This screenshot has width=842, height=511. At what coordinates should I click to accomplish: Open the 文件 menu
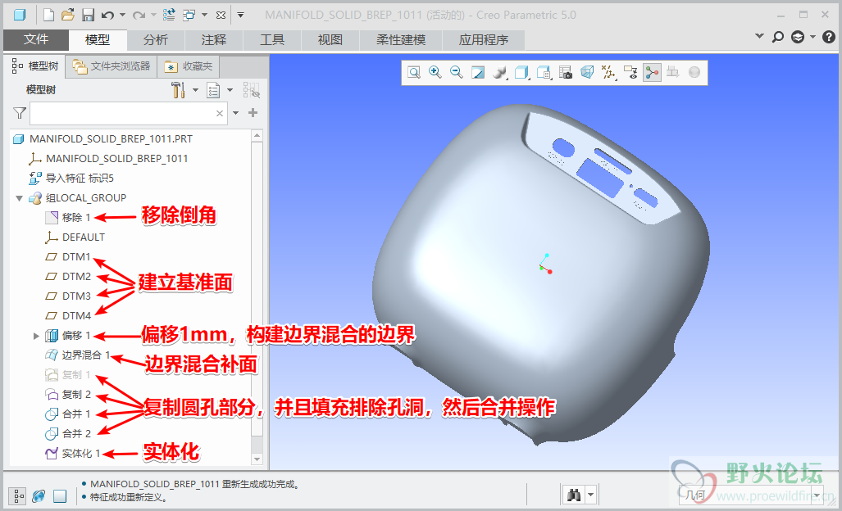coord(36,39)
